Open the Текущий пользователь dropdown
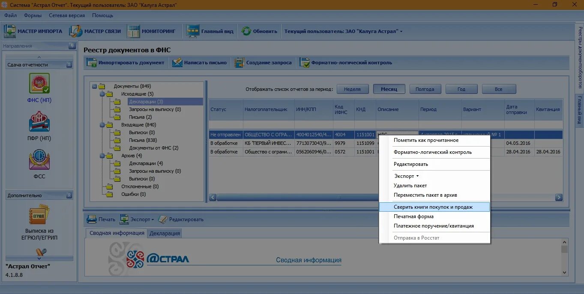The width and height of the screenshot is (584, 294). pyautogui.click(x=344, y=31)
